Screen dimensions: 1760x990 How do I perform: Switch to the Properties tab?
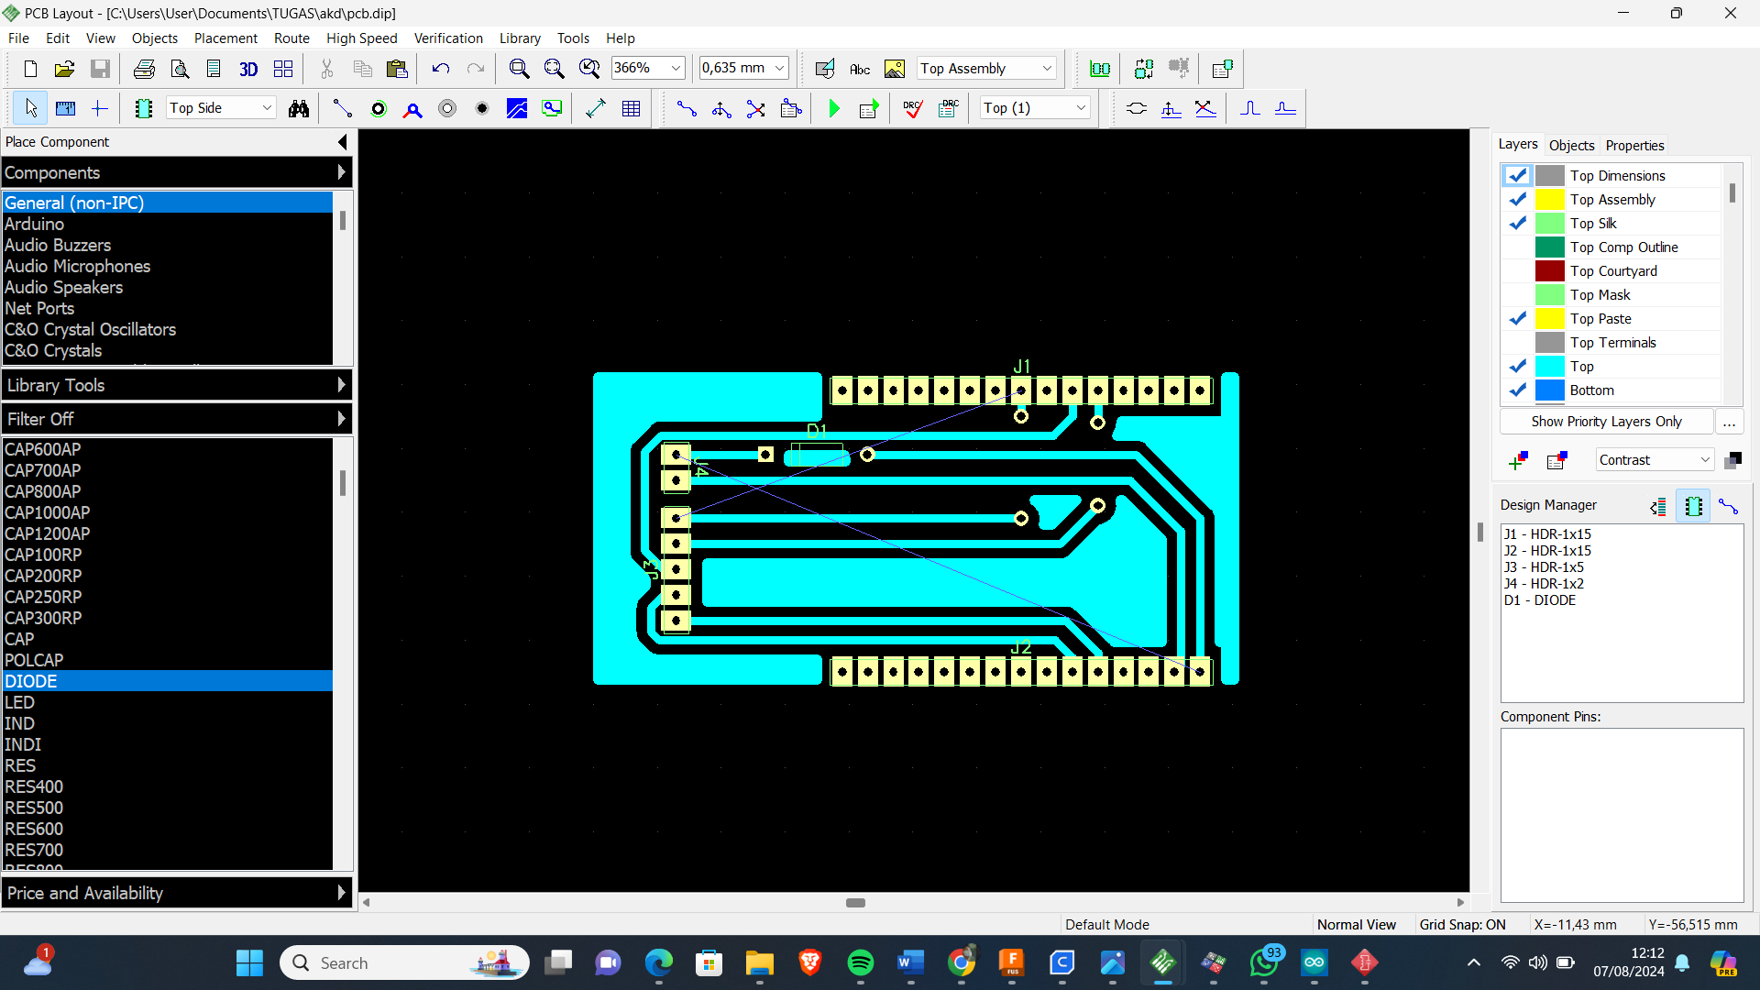click(x=1634, y=145)
